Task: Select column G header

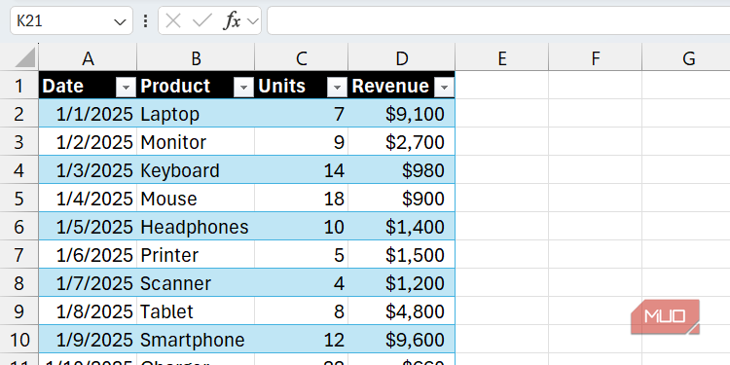Action: click(x=688, y=58)
